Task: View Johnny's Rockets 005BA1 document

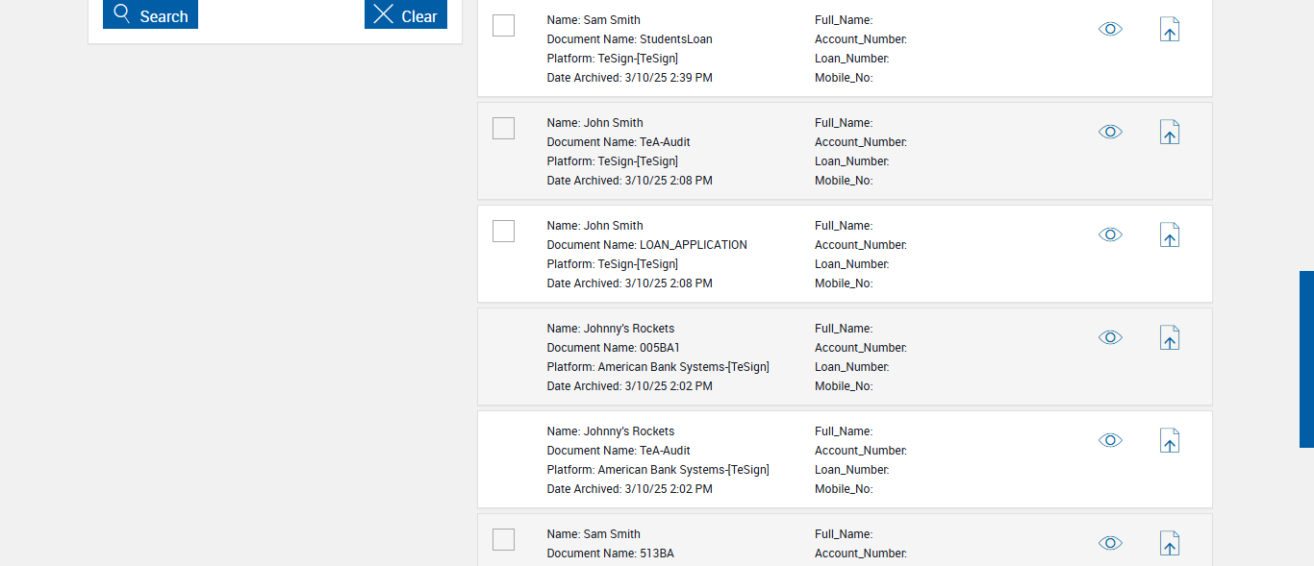Action: tap(1110, 338)
